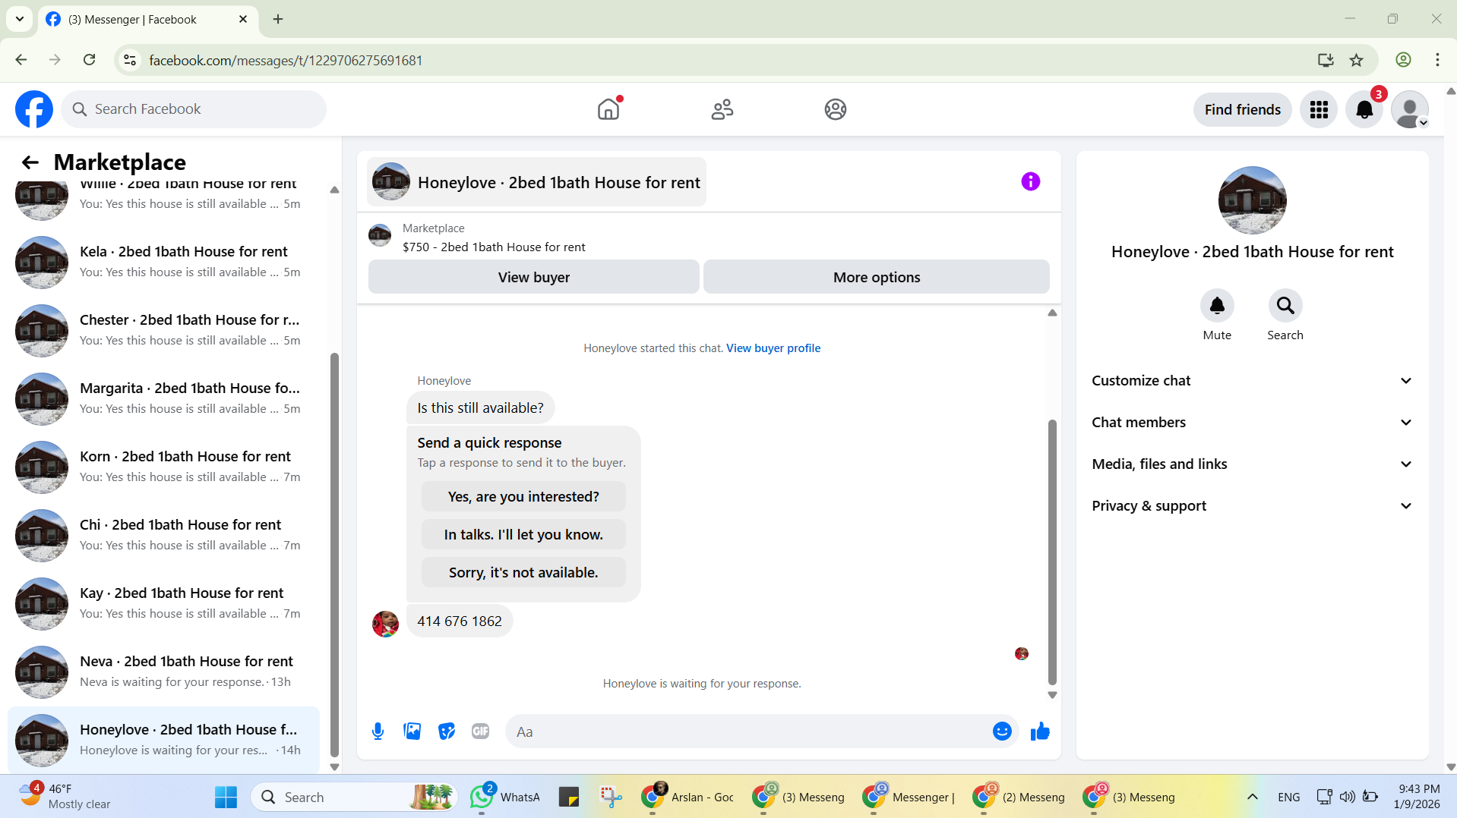
Task: Click the Aa message input field
Action: pyautogui.click(x=748, y=731)
